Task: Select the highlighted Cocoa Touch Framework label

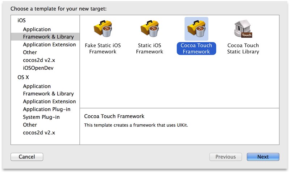Action: [196, 49]
